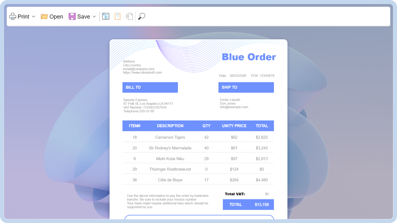Image resolution: width=397 pixels, height=223 pixels.
Task: Select the Print printer icon
Action: coord(12,16)
